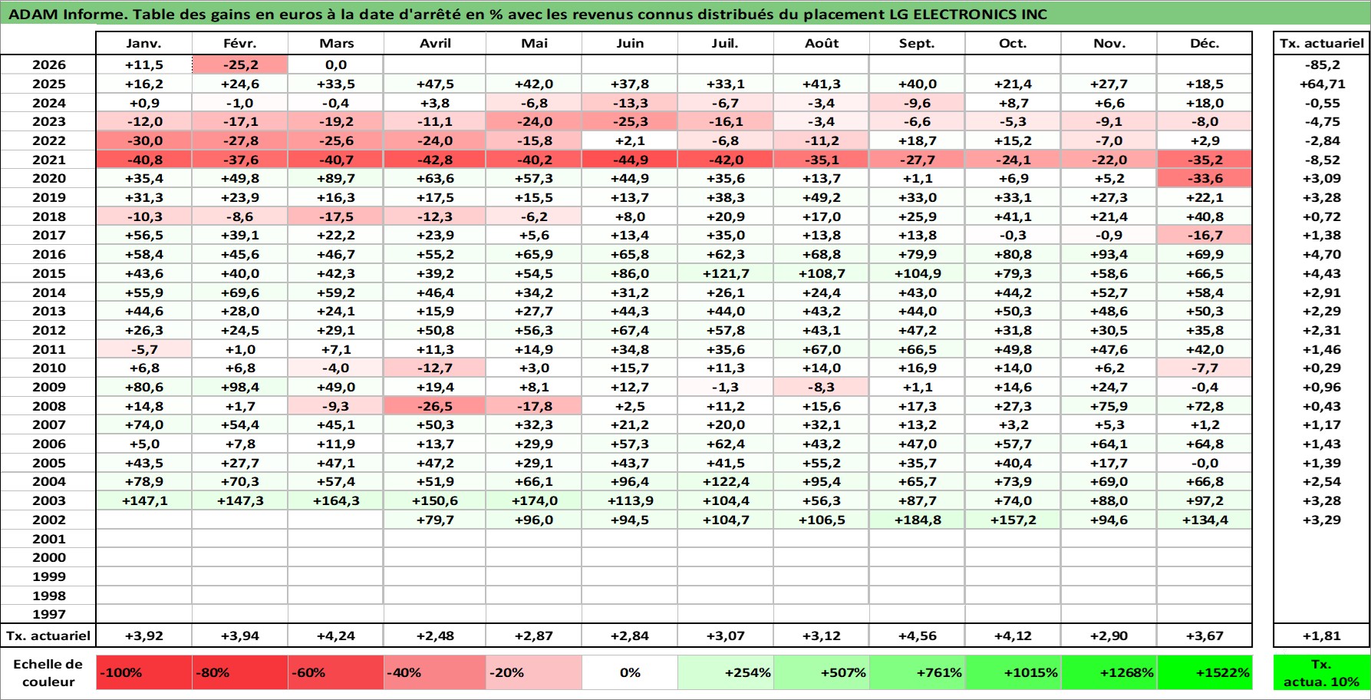Click the +79,7 cell in Avril 2002
Viewport: 1371px width, 700px height.
pos(435,520)
